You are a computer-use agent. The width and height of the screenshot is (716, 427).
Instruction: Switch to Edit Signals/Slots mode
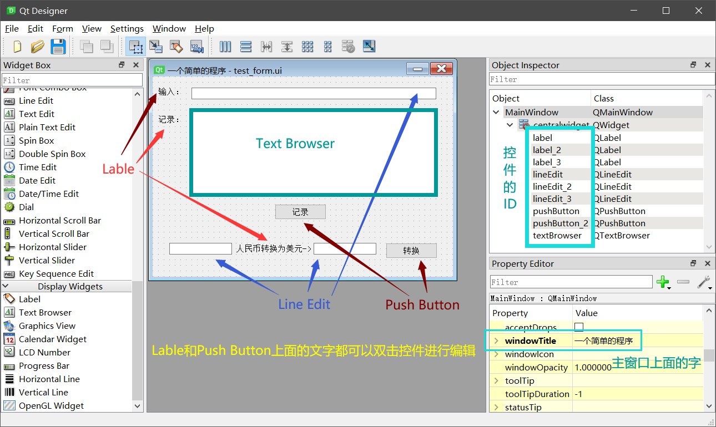(x=156, y=47)
